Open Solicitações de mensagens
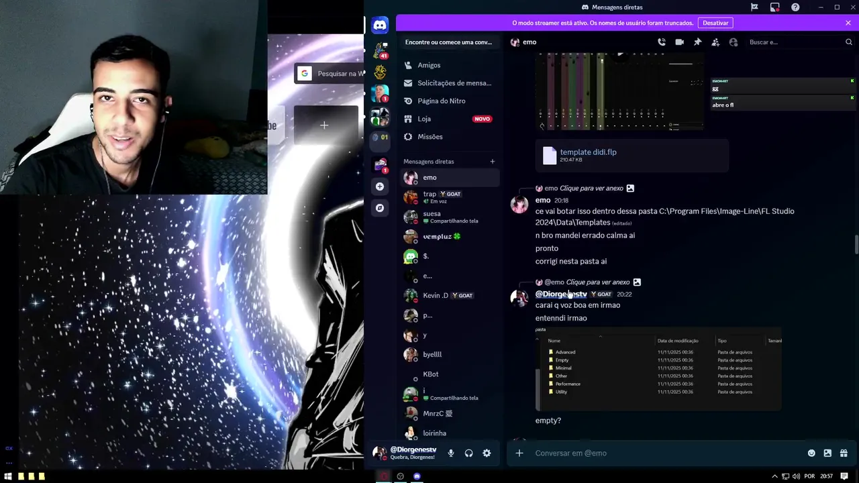 450,83
